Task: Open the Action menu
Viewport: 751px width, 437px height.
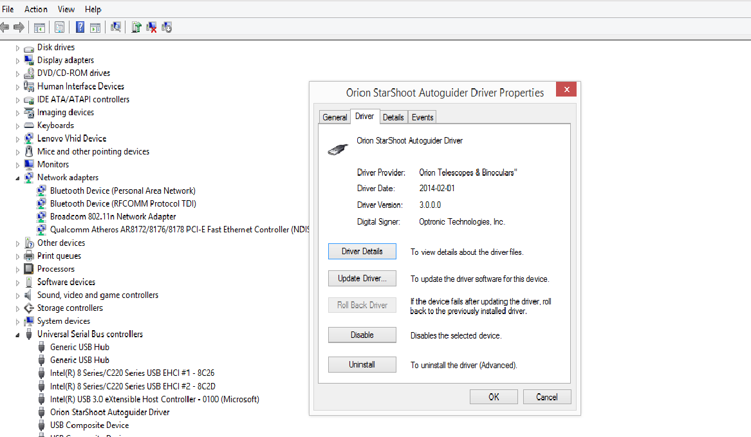Action: click(36, 9)
